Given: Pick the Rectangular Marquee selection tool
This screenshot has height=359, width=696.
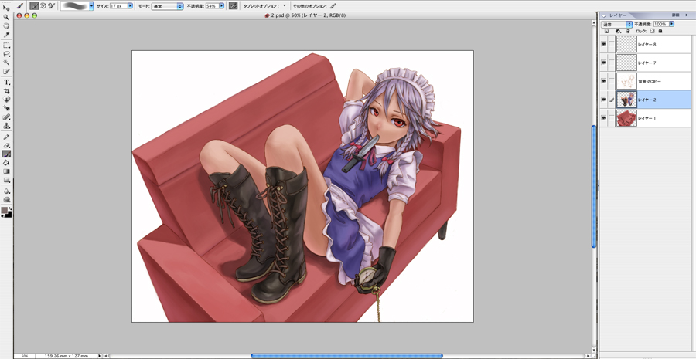Looking at the screenshot, I should (6, 46).
